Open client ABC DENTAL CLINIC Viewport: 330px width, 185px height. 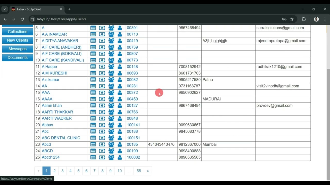61,138
